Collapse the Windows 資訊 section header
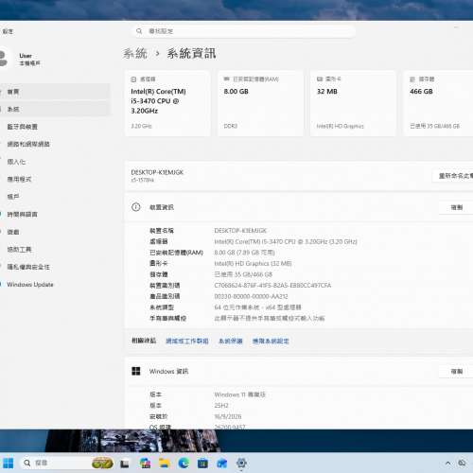473x473 pixels. (x=299, y=371)
